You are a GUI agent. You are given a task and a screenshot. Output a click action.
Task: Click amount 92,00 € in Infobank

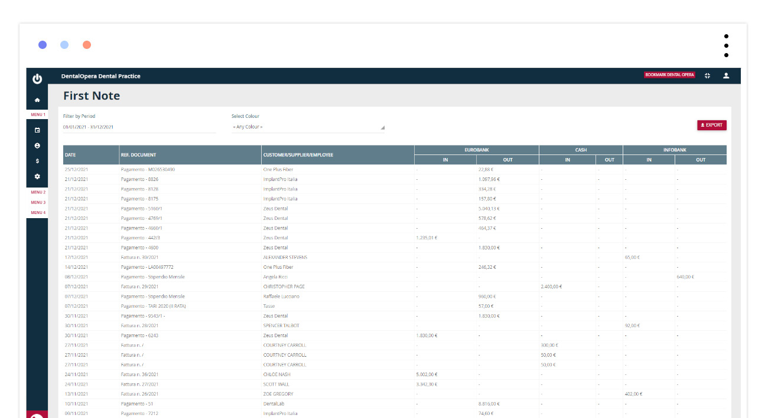633,325
